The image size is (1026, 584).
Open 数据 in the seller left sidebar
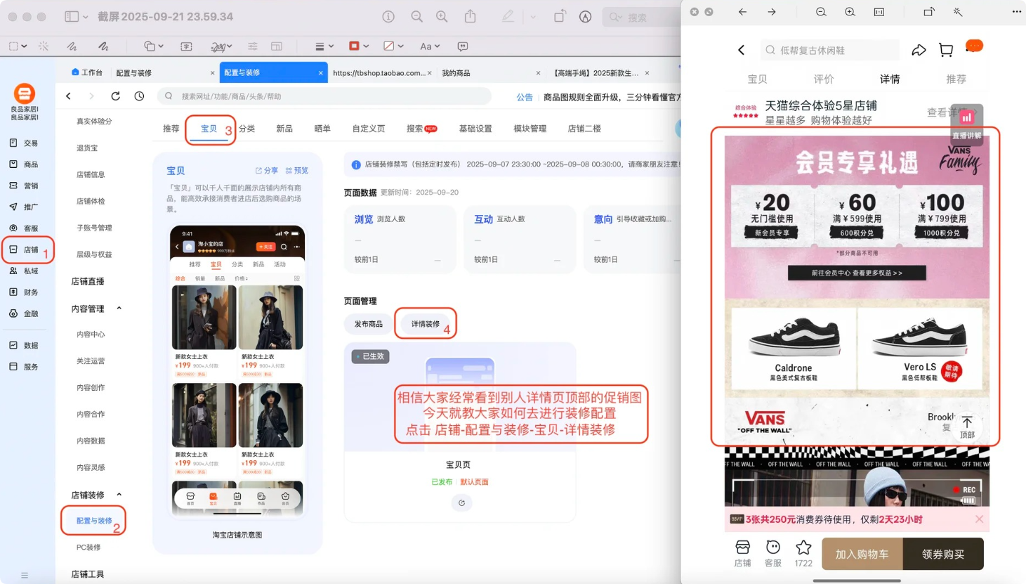25,345
